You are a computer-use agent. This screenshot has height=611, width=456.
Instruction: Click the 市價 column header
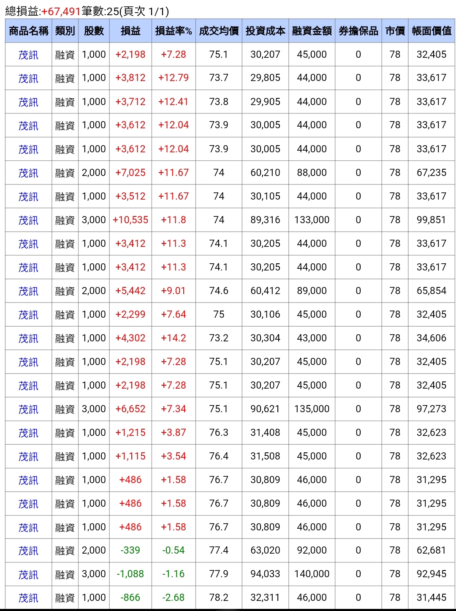pos(394,30)
